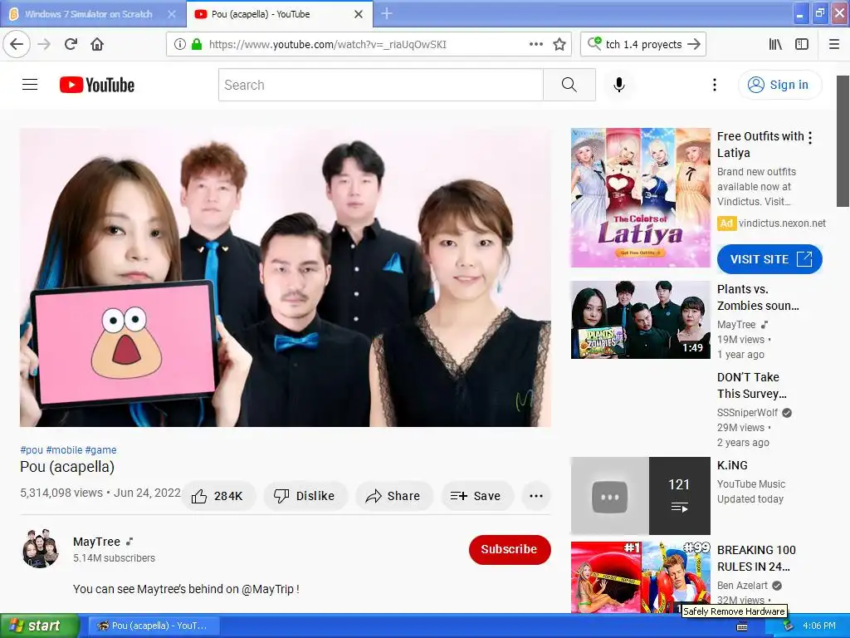Open the DON'T Take This Survey video
The image size is (850, 638).
(751, 385)
